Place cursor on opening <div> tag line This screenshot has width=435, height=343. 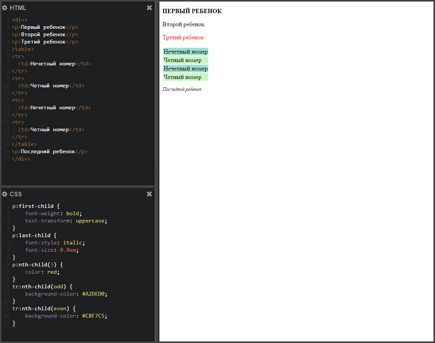click(20, 20)
